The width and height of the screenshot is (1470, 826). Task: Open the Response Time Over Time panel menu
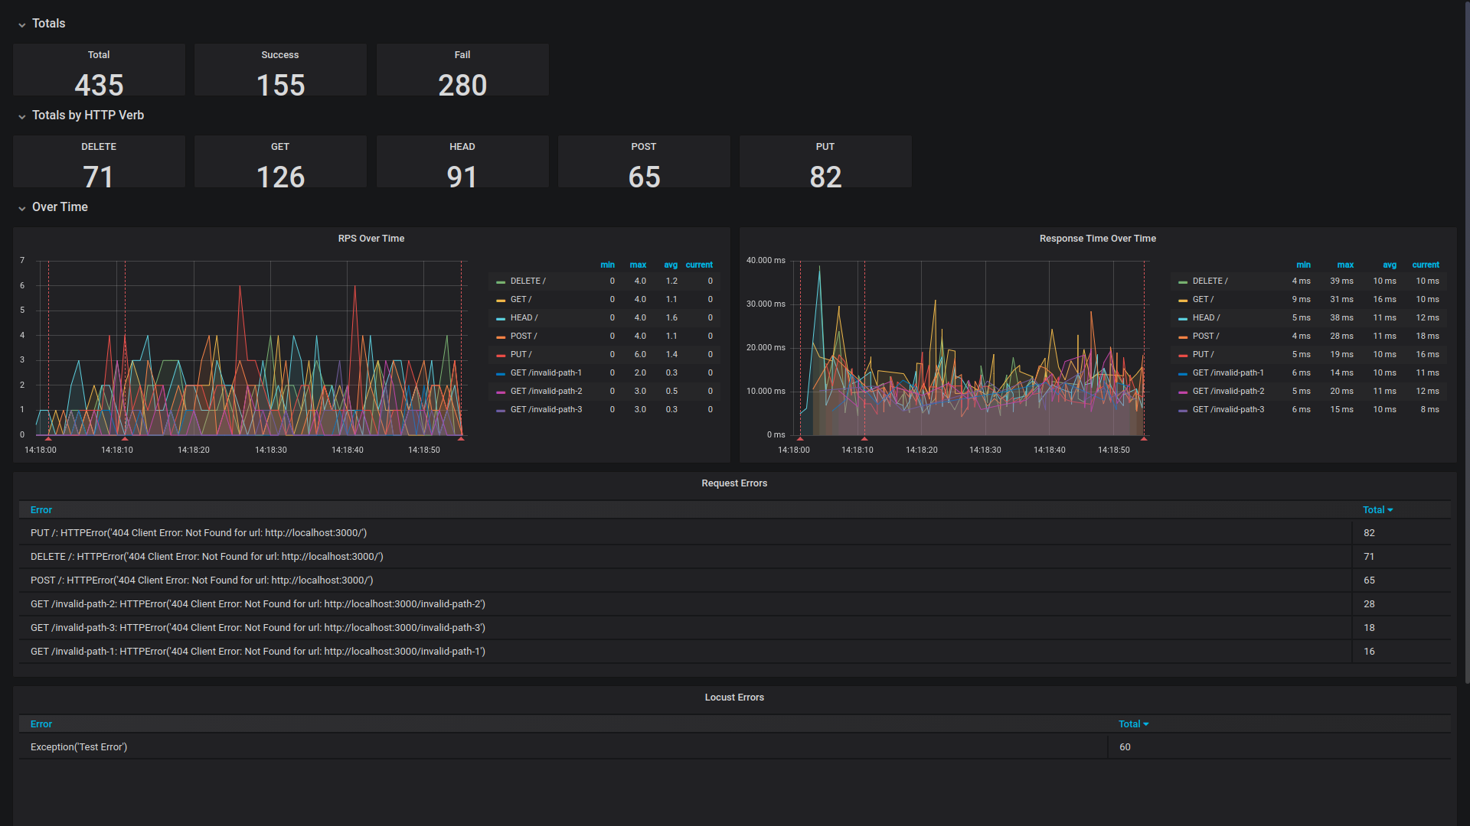coord(1096,238)
